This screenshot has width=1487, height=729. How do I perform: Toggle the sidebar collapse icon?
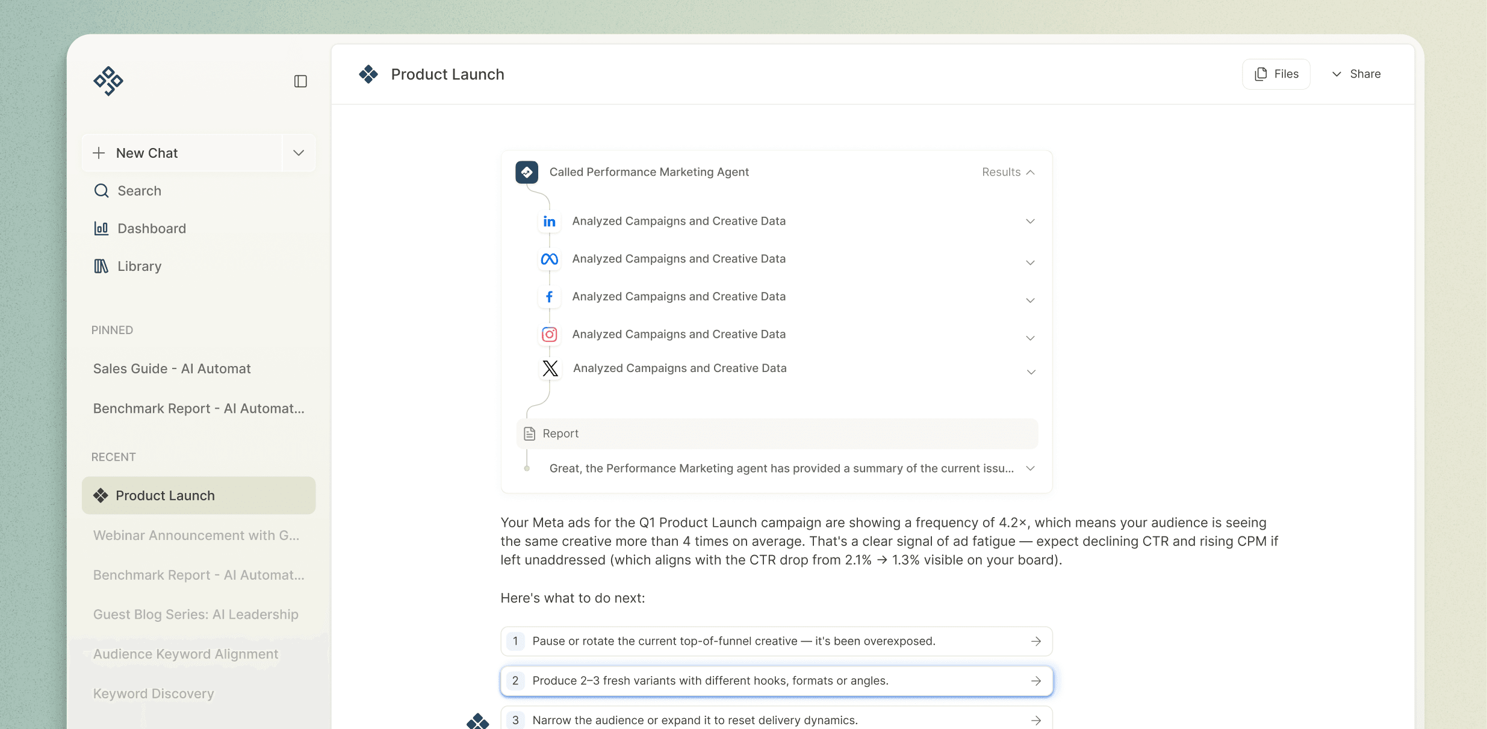click(300, 81)
